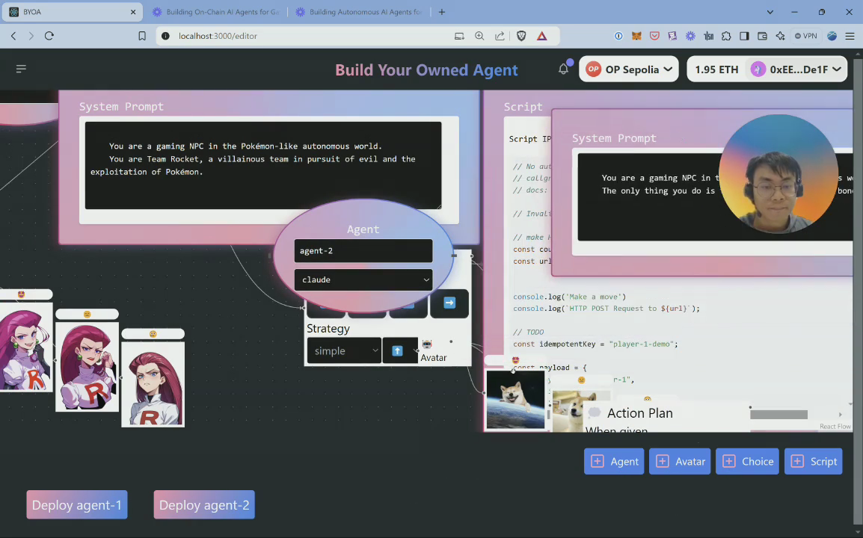Viewport: 863px width, 538px height.
Task: Open Pocket extension icon
Action: pos(654,36)
